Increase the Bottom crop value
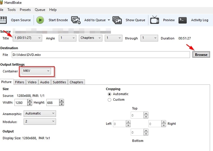The height and width of the screenshot is (151, 213). 146,130
